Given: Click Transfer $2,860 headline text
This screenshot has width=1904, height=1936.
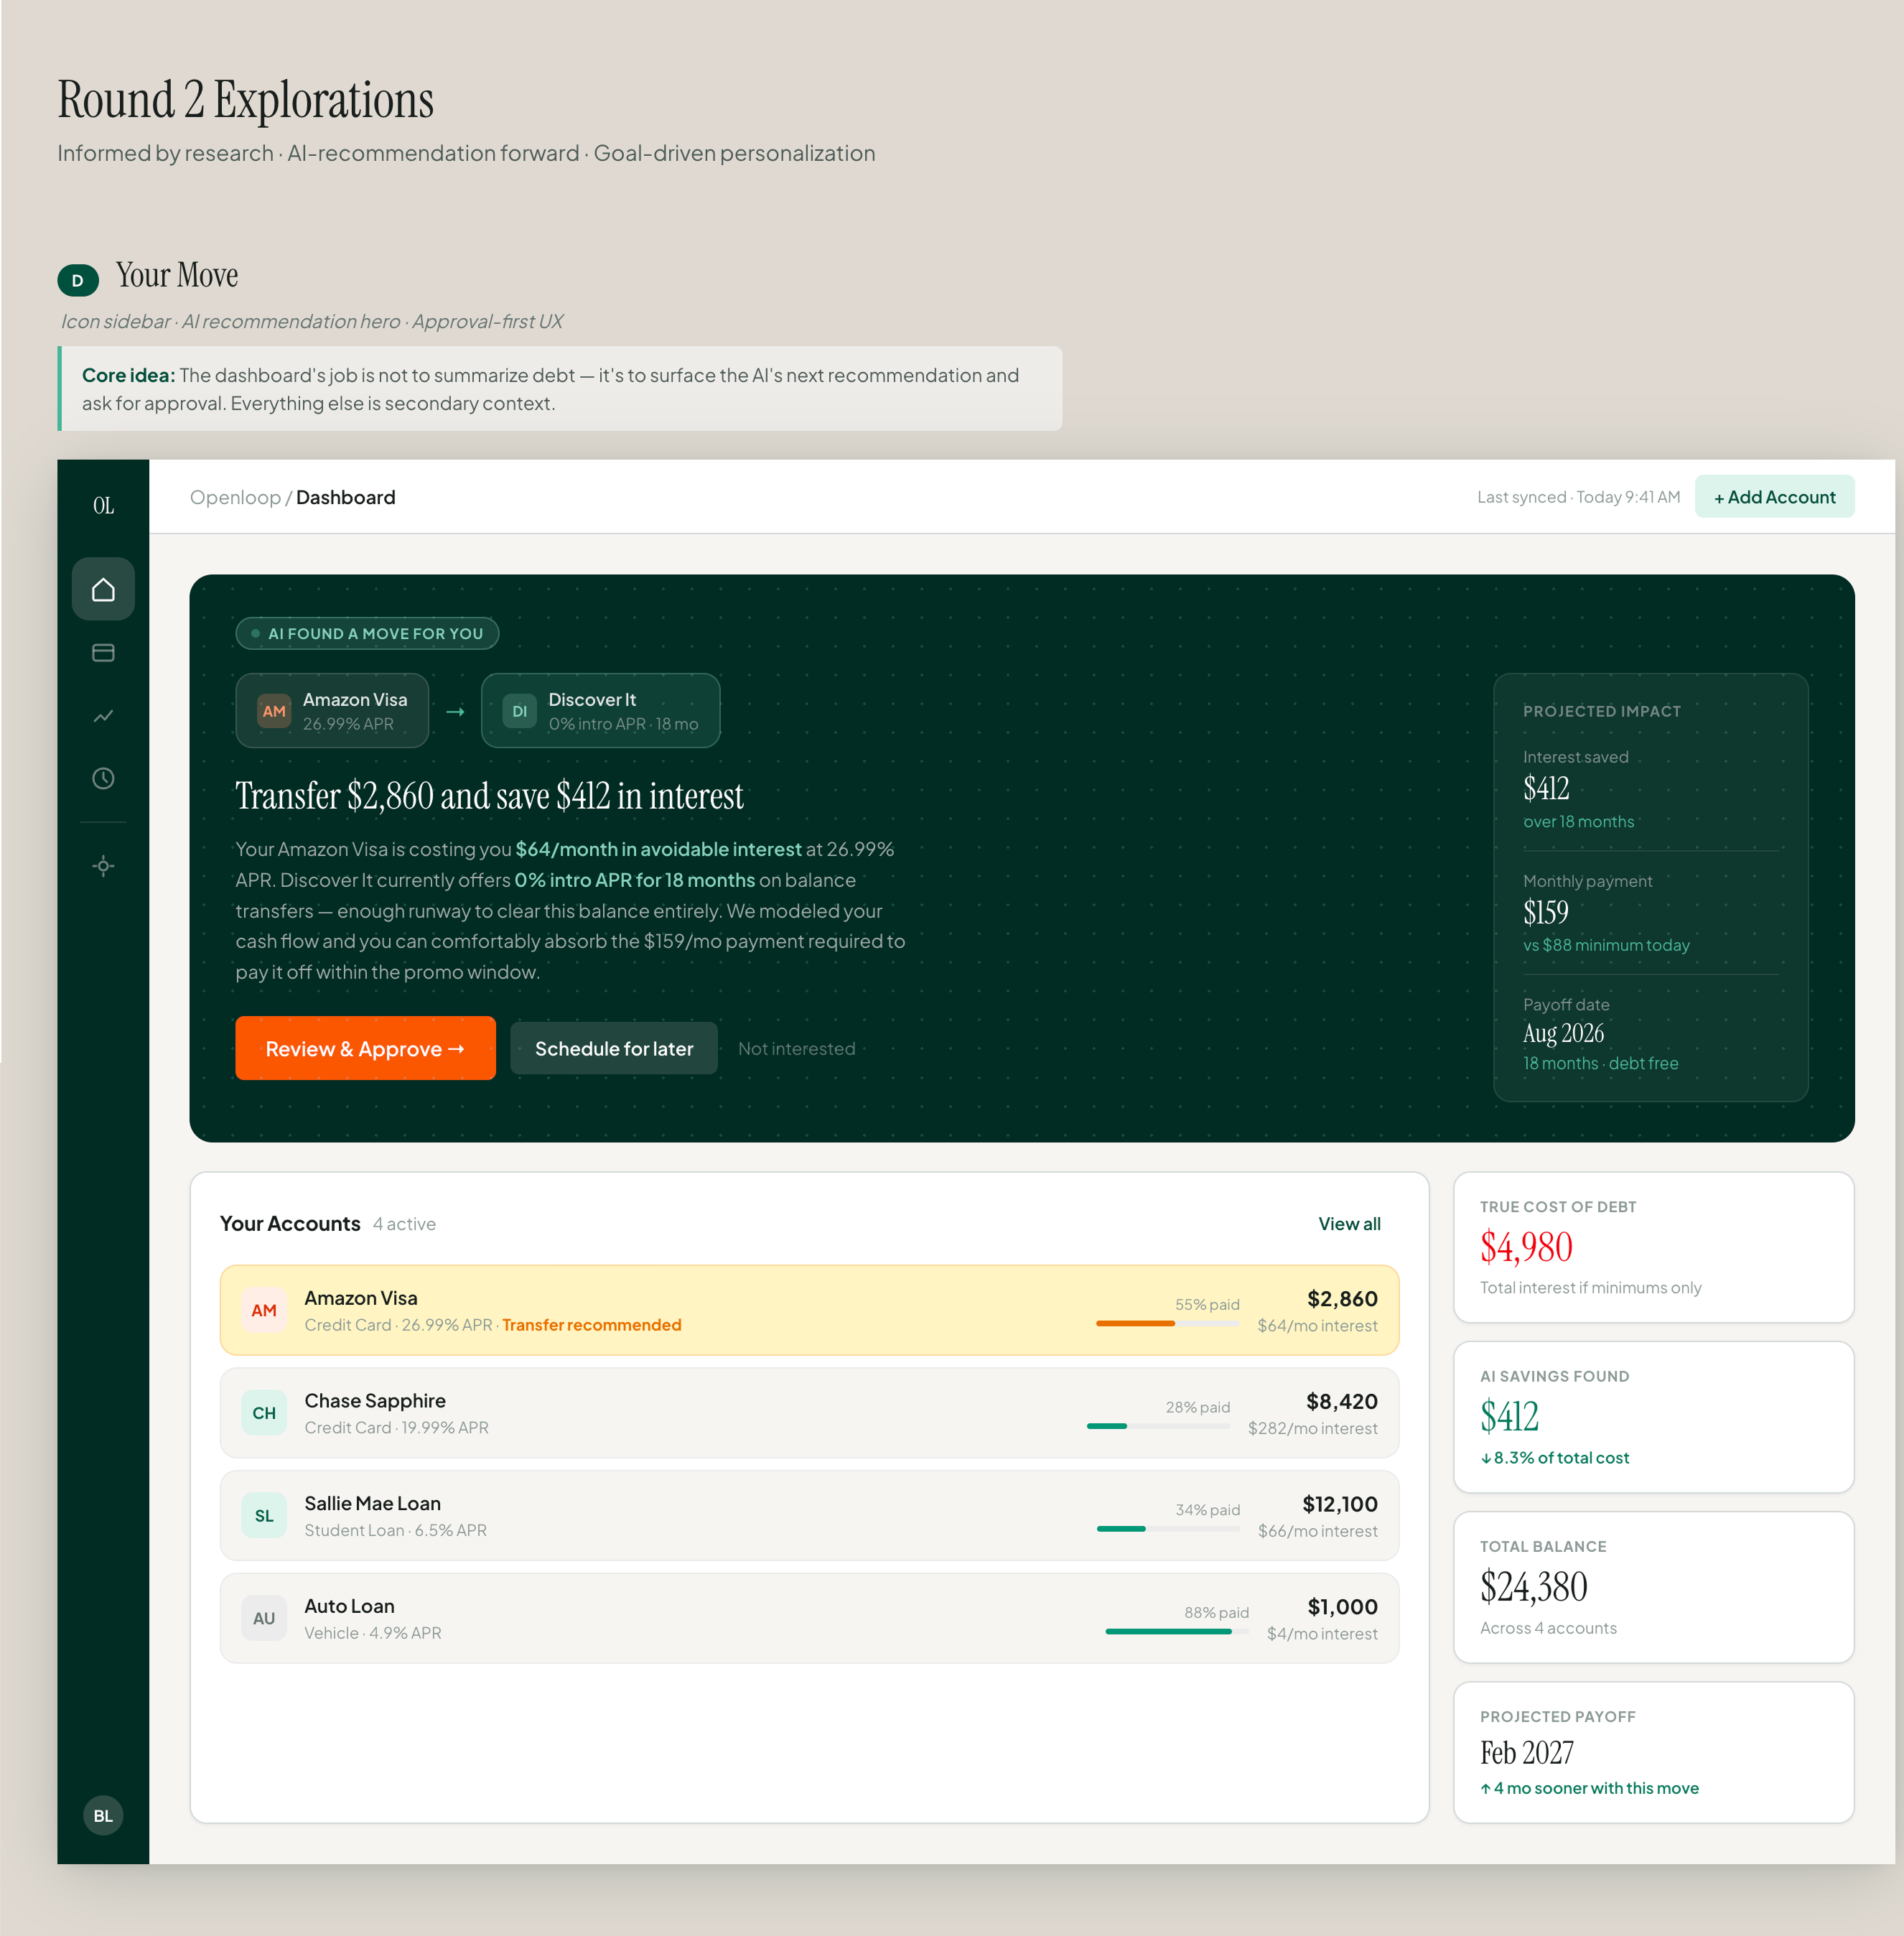Looking at the screenshot, I should point(490,797).
